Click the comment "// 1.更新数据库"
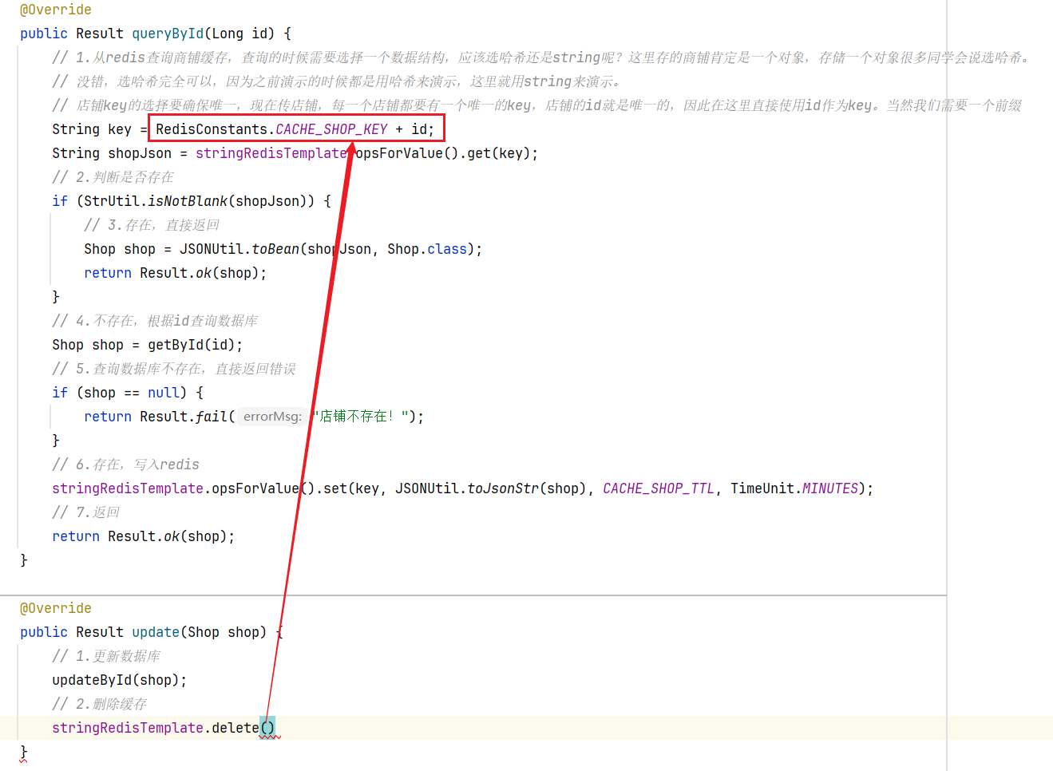 point(106,656)
